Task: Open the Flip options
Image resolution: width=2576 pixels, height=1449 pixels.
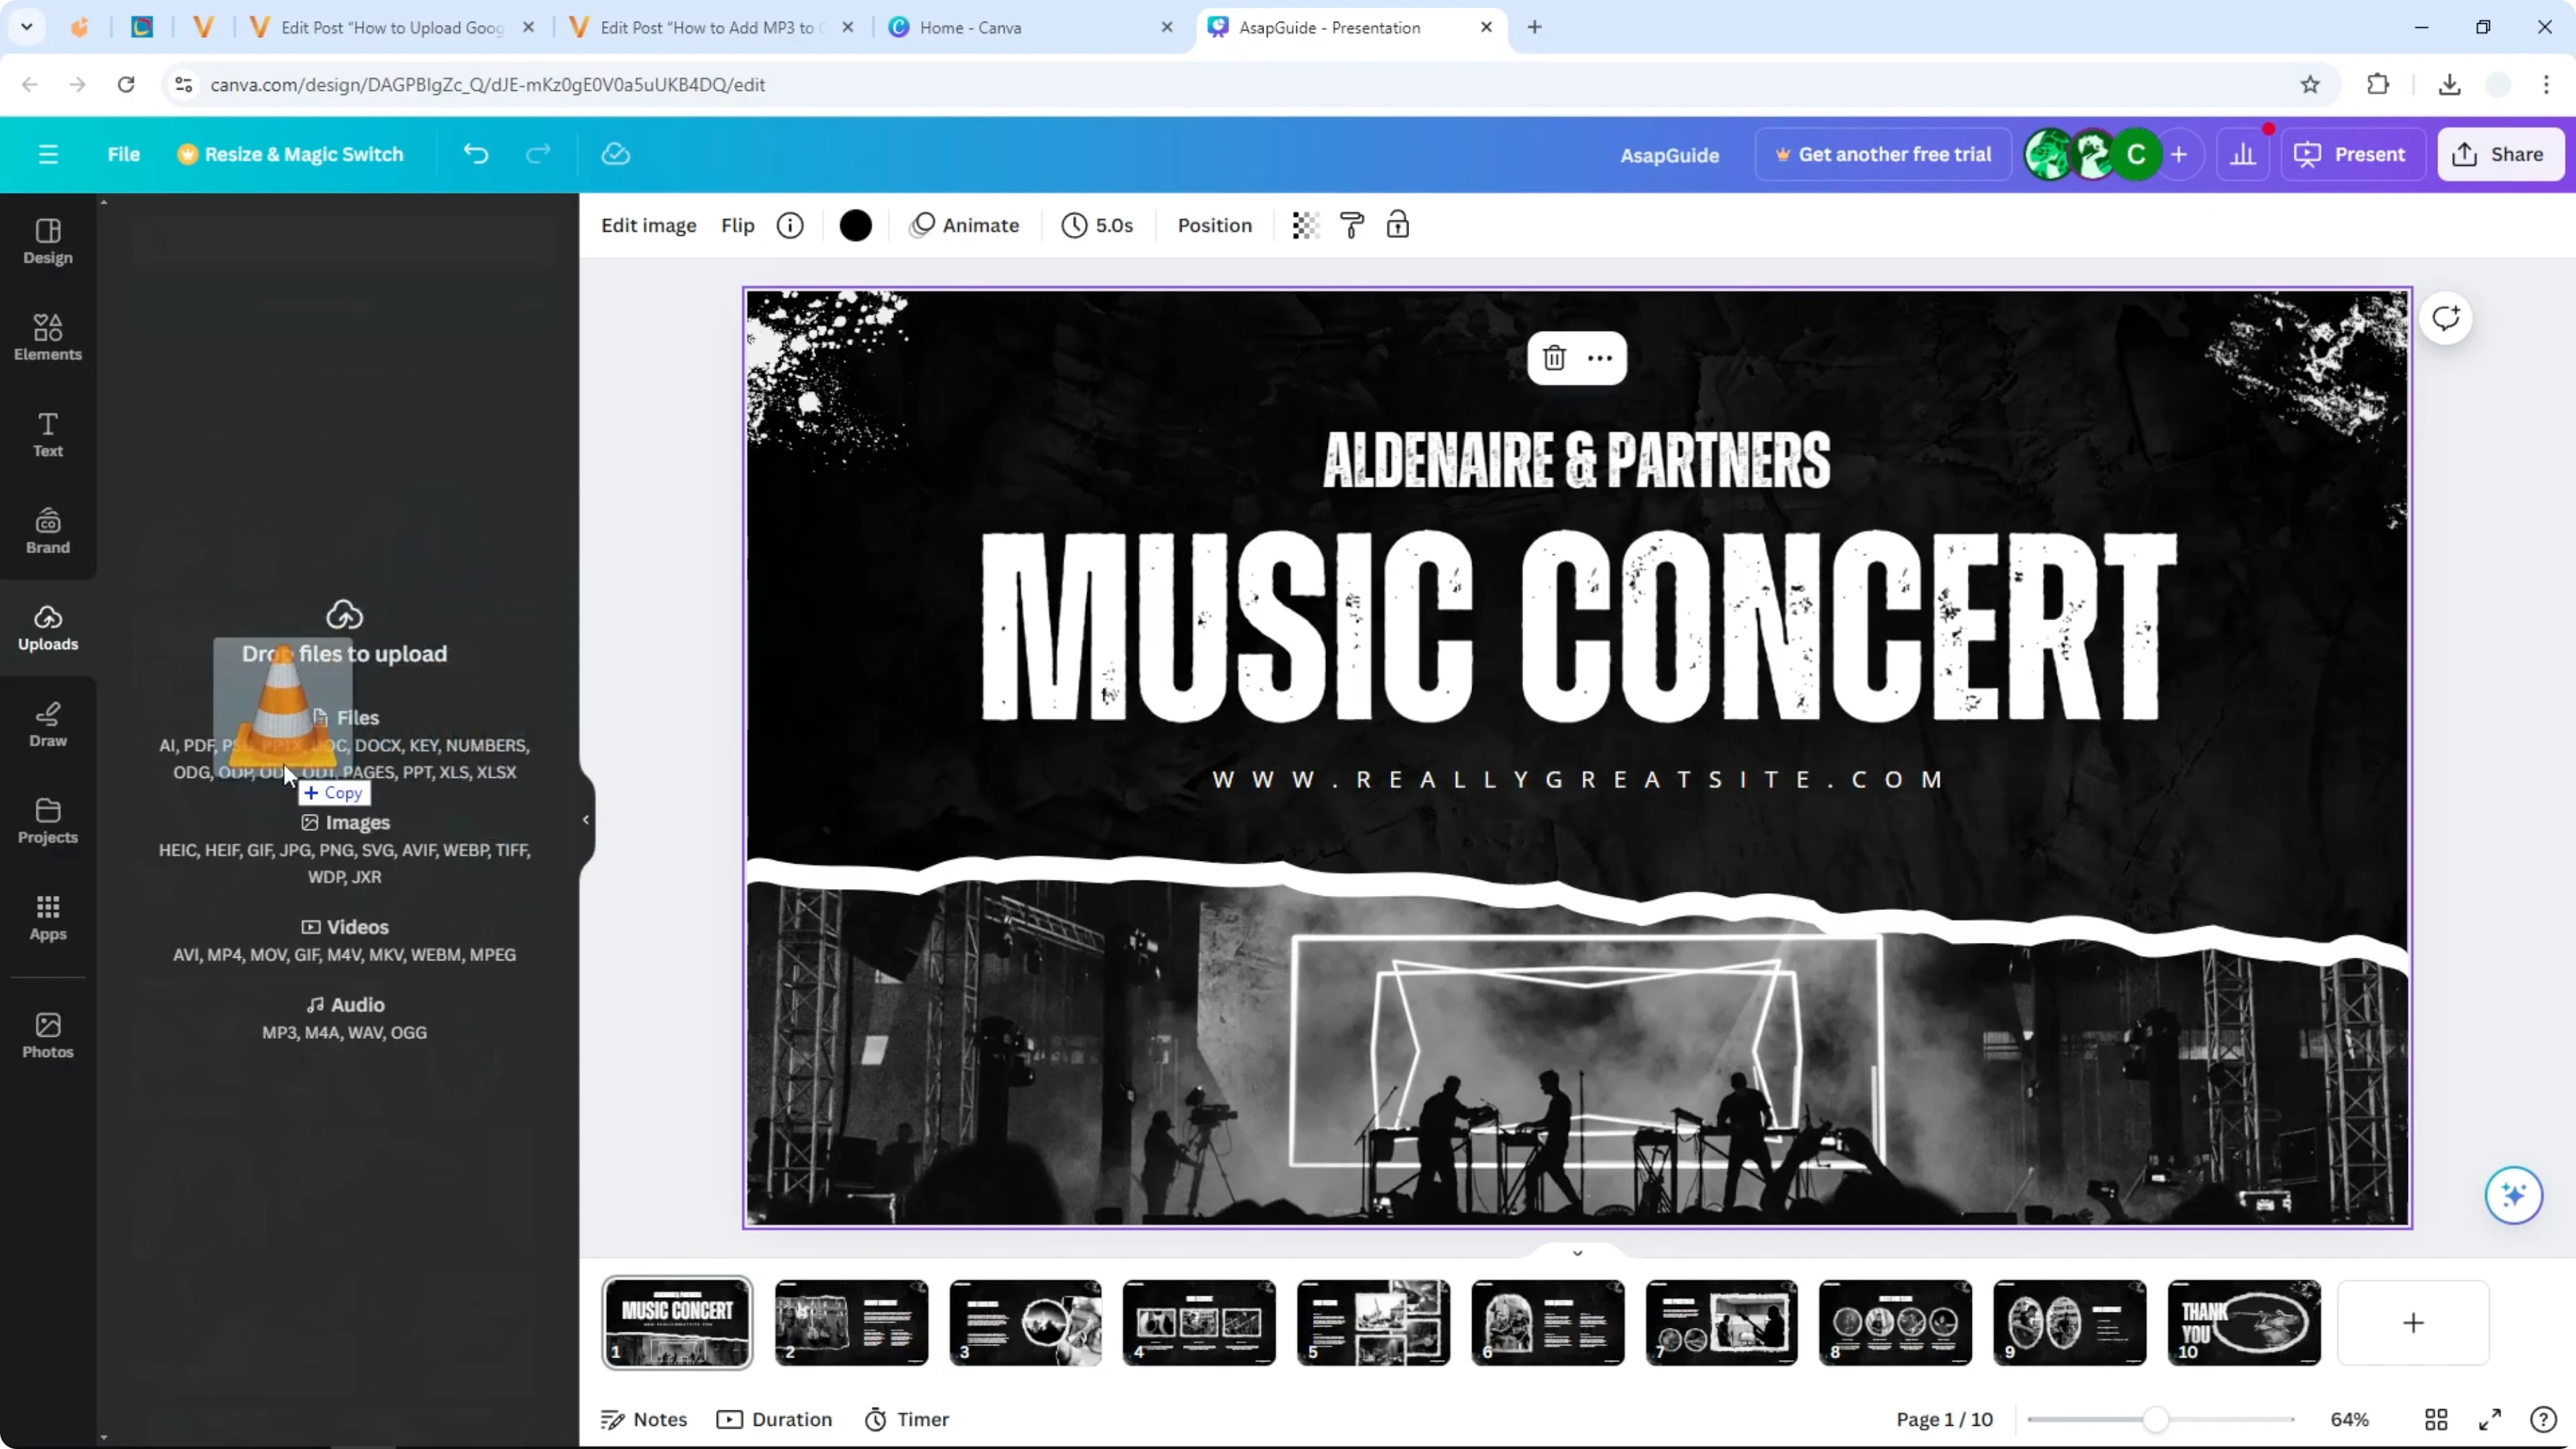Action: tap(737, 225)
